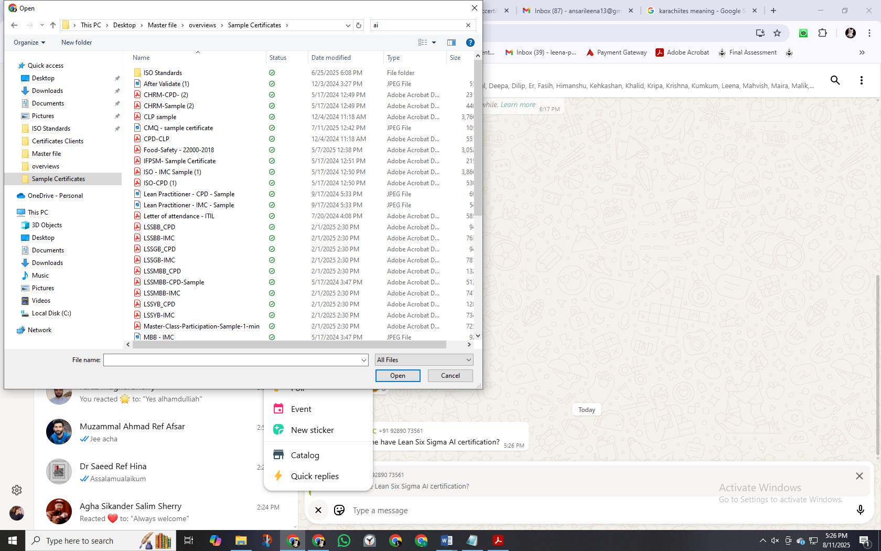Clear the 'ai' search text
Viewport: 881px width, 551px height.
[x=468, y=25]
